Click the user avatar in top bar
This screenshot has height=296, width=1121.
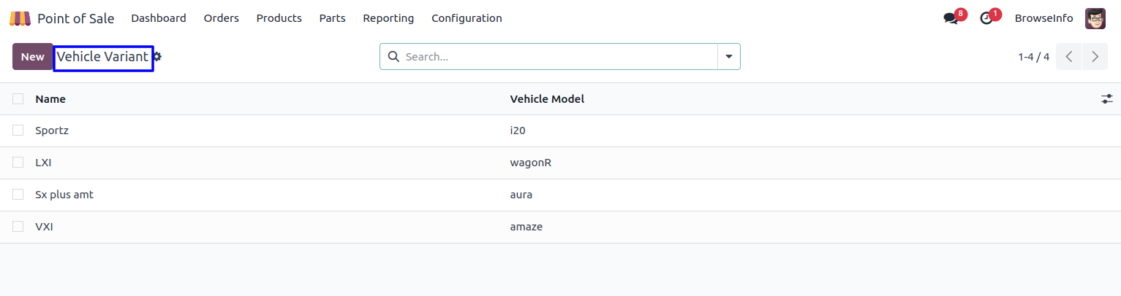click(1095, 18)
